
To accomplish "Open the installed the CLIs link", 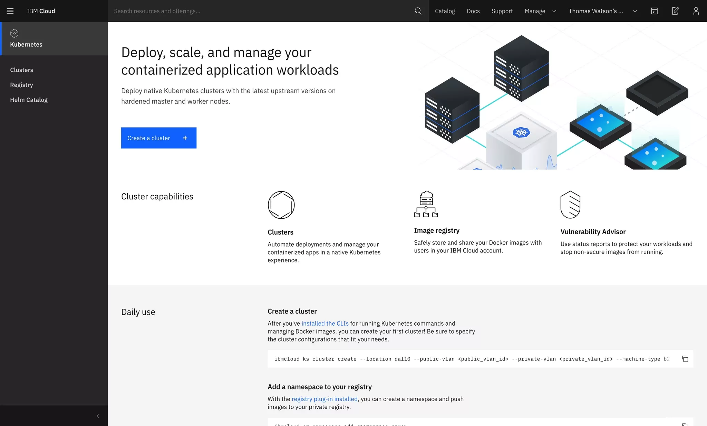I will tap(325, 323).
